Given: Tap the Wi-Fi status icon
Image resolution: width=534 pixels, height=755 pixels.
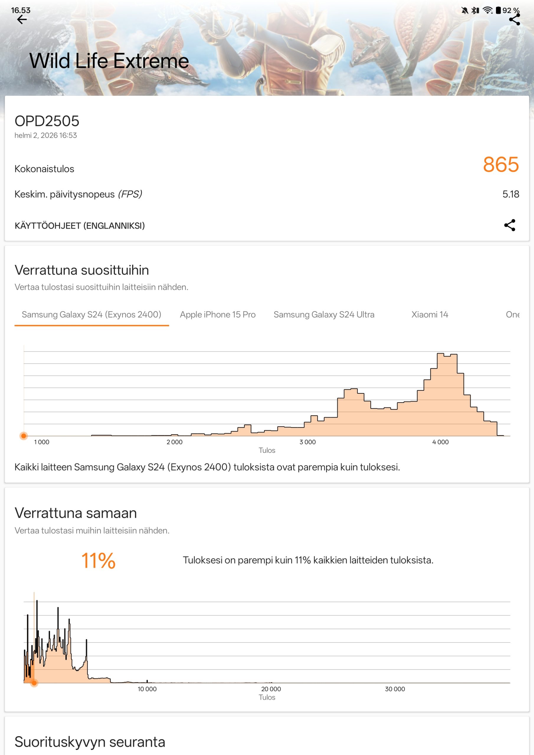Looking at the screenshot, I should click(x=487, y=10).
